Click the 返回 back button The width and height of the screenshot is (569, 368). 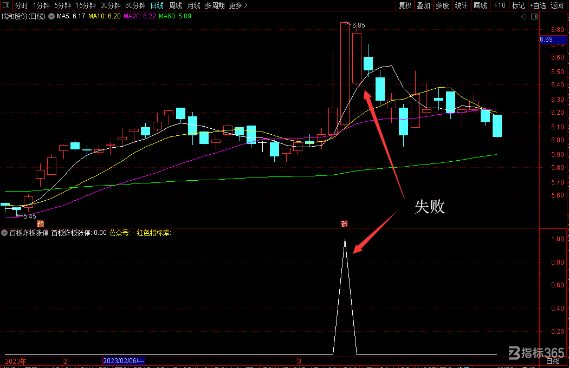pyautogui.click(x=557, y=5)
